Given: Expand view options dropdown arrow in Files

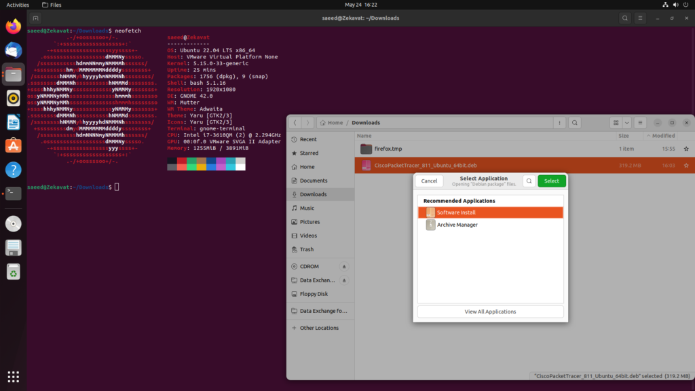Looking at the screenshot, I should click(627, 123).
